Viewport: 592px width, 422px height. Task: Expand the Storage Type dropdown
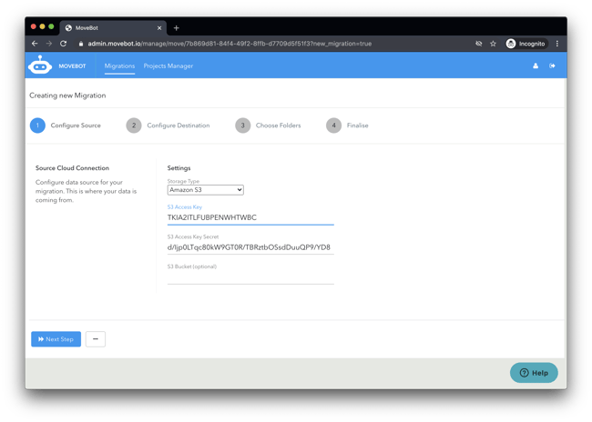(x=206, y=190)
